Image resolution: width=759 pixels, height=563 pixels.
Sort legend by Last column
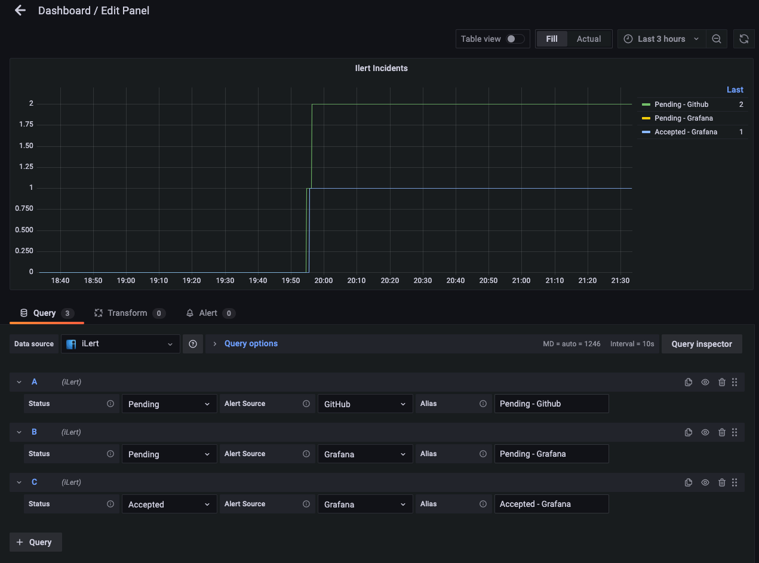pyautogui.click(x=735, y=90)
